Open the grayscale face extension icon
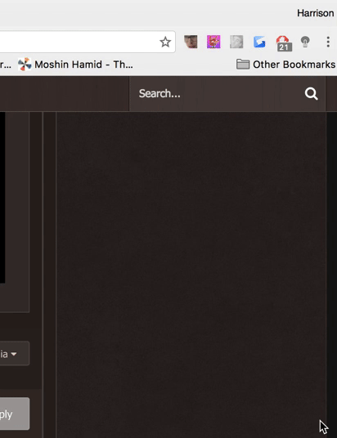 coord(236,42)
